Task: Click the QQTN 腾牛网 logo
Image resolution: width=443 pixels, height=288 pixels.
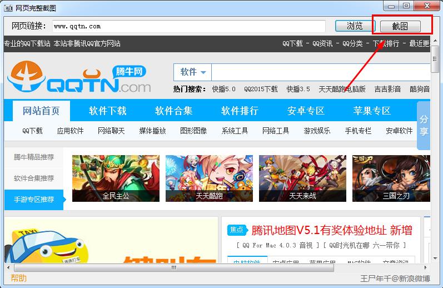Action: 80,79
